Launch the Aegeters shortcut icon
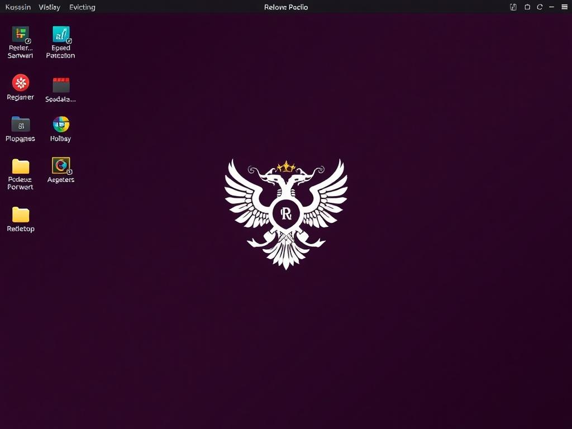The height and width of the screenshot is (429, 572). coord(61,165)
